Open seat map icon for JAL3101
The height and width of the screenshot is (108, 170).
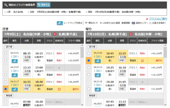click(15, 61)
